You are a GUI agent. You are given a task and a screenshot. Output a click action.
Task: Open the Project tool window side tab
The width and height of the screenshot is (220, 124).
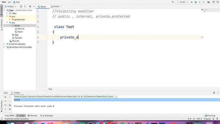[x=1, y=10]
